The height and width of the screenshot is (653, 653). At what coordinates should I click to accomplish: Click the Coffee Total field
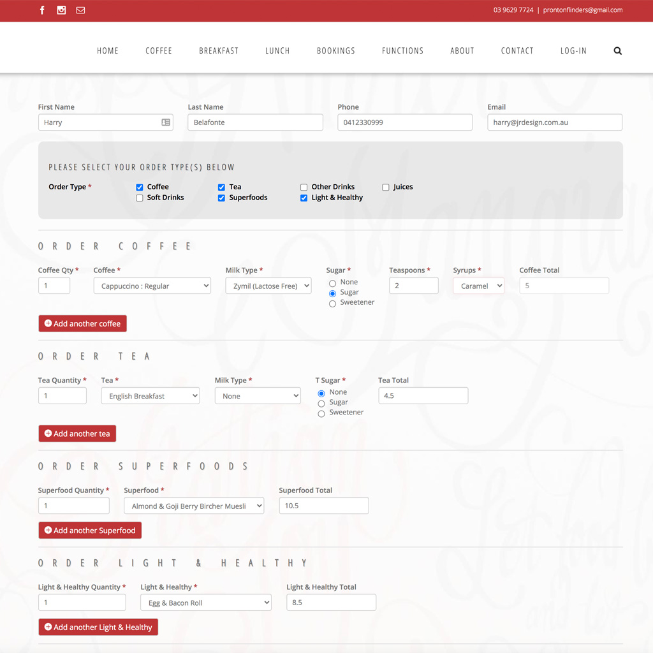coord(564,286)
